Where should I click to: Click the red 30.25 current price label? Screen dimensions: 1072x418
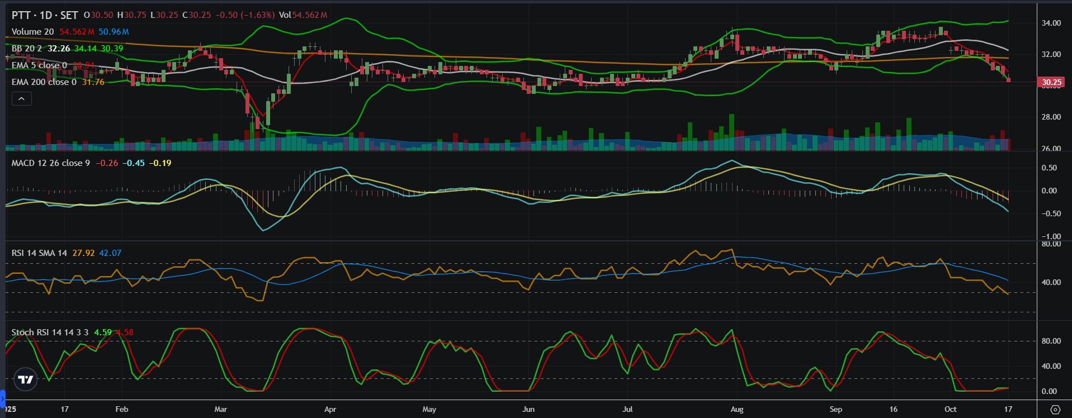click(x=1051, y=82)
